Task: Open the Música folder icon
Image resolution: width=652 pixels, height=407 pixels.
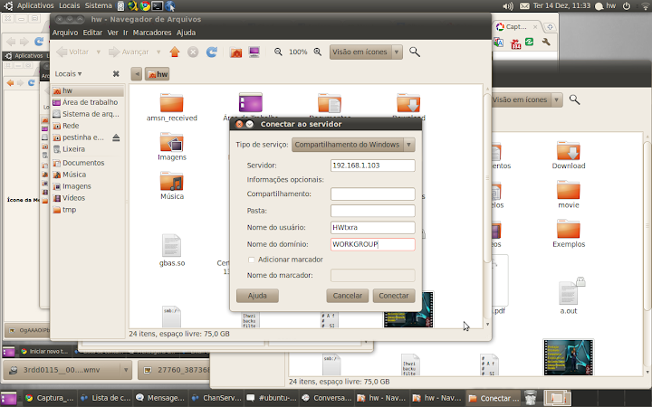Action: pos(172,185)
